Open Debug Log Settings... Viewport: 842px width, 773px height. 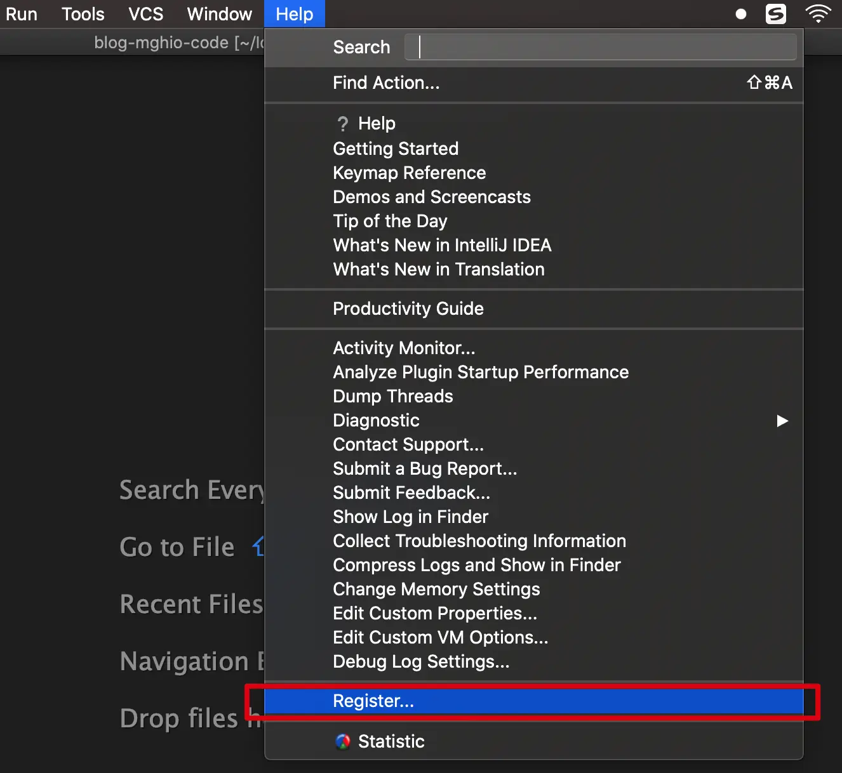(534, 661)
